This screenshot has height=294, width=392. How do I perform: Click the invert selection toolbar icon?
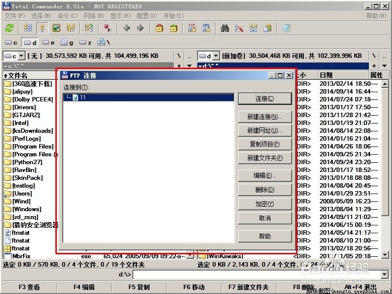(x=89, y=28)
